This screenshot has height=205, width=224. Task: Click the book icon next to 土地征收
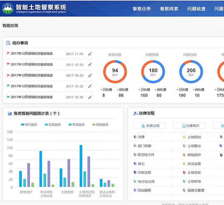pyautogui.click(x=184, y=172)
